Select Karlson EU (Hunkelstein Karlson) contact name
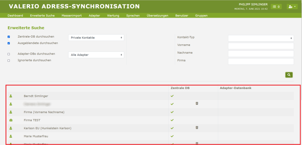This screenshot has height=145, width=302. pyautogui.click(x=48, y=128)
